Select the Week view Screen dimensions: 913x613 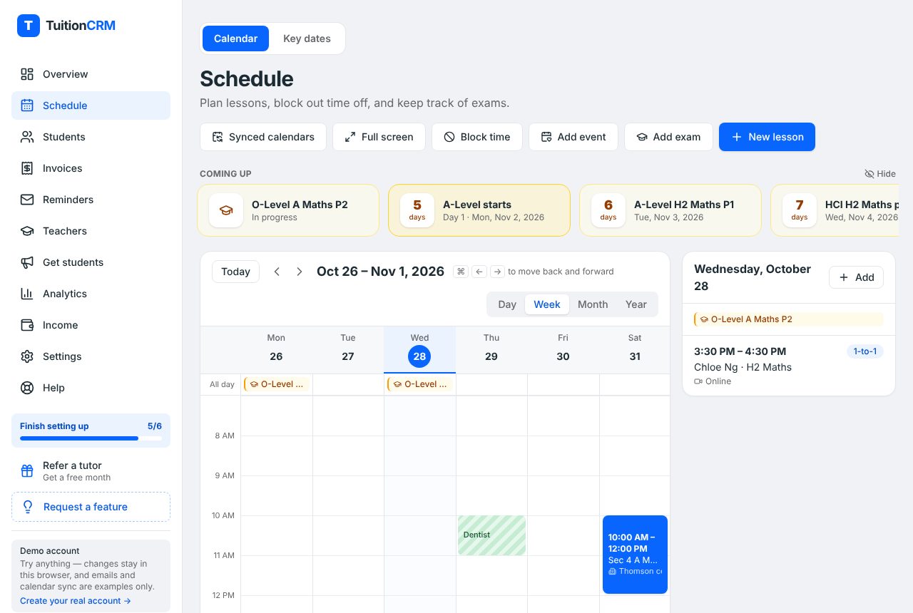[x=547, y=304]
